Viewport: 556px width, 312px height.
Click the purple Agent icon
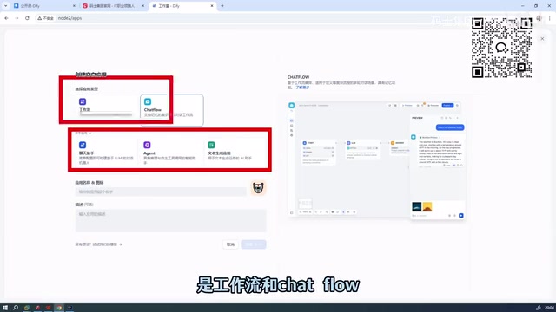point(147,145)
